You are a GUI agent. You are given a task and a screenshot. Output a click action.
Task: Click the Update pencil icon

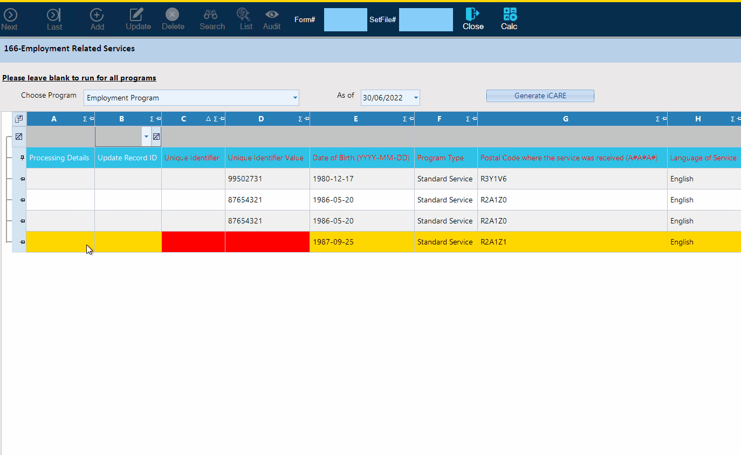(x=138, y=15)
